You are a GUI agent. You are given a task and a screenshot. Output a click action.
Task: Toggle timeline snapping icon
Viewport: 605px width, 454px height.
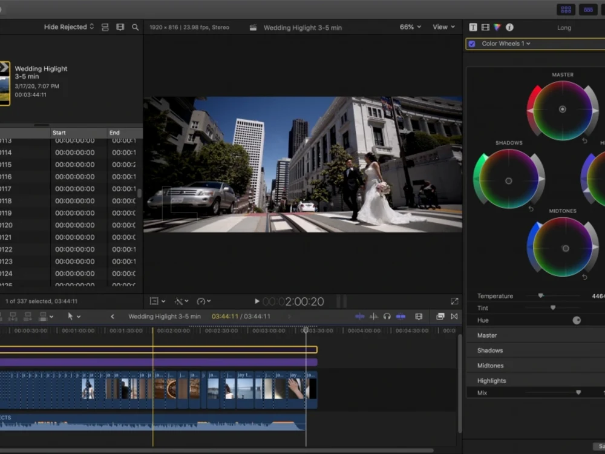click(401, 317)
